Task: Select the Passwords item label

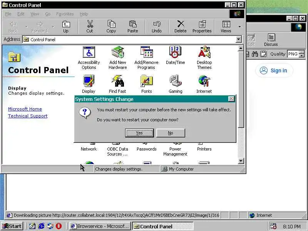Action: click(147, 149)
